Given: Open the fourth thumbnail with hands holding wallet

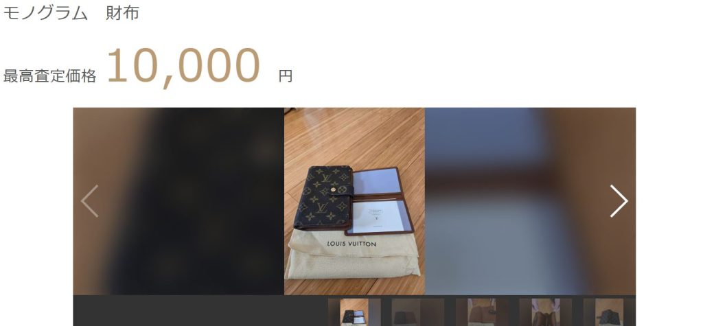Looking at the screenshot, I should [546, 312].
